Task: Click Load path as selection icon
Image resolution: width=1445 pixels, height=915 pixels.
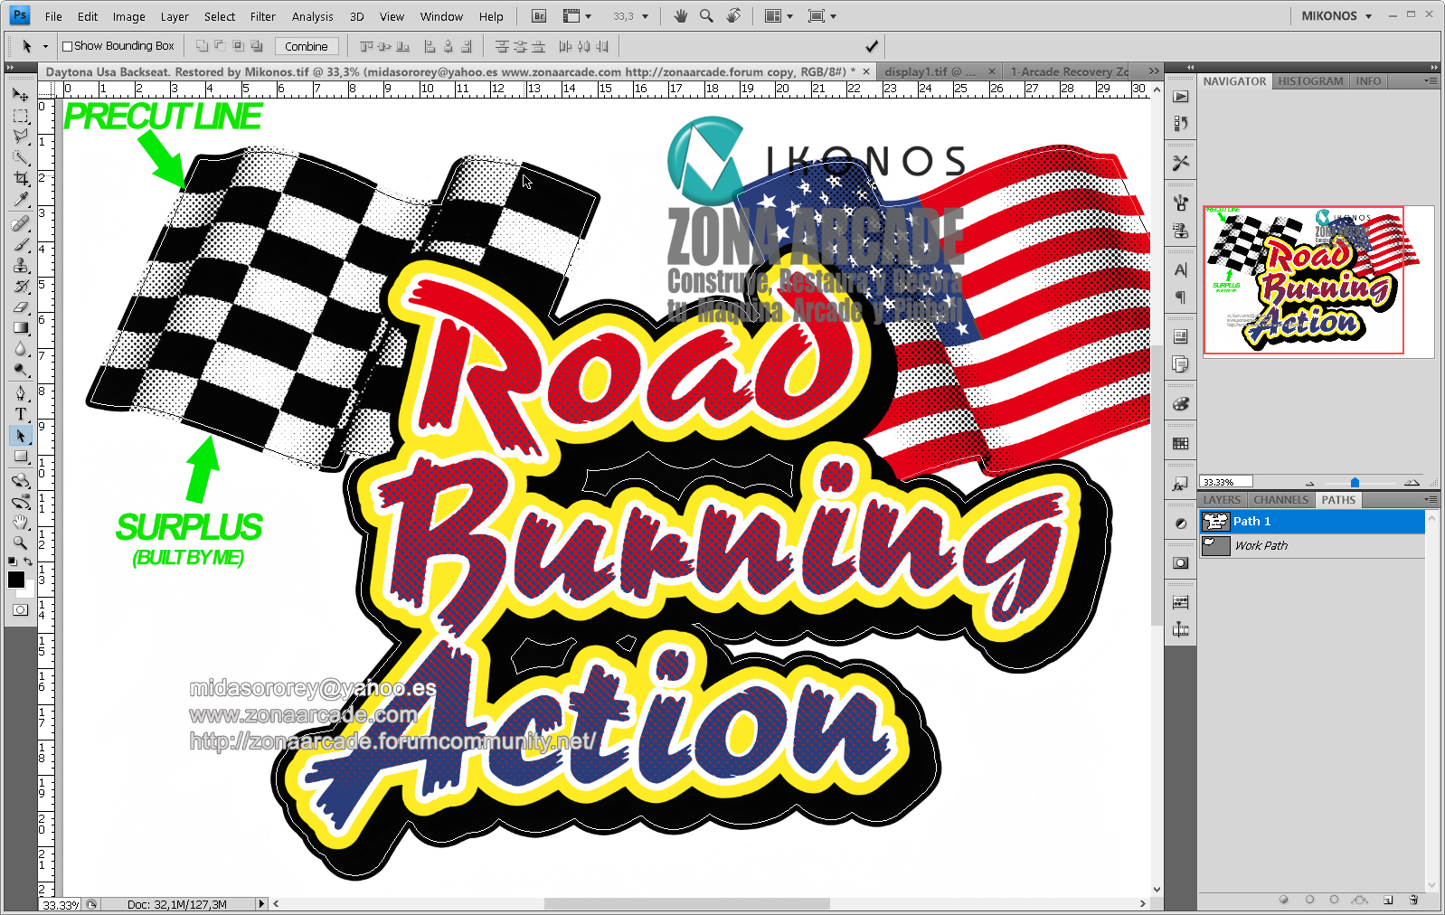Action: click(1335, 900)
